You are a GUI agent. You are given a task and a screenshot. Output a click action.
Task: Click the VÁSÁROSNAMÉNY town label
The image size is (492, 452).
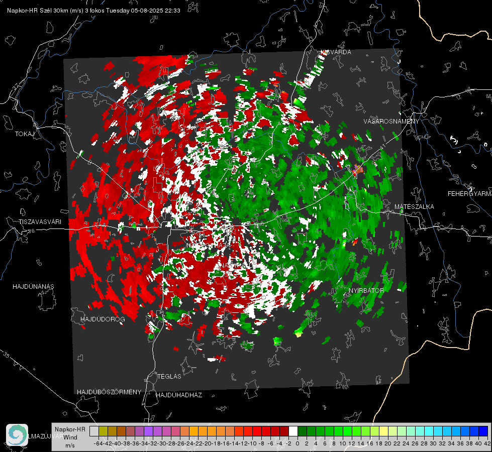point(391,121)
